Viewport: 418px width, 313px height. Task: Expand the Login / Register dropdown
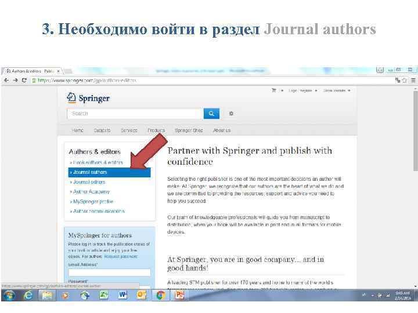click(316, 91)
